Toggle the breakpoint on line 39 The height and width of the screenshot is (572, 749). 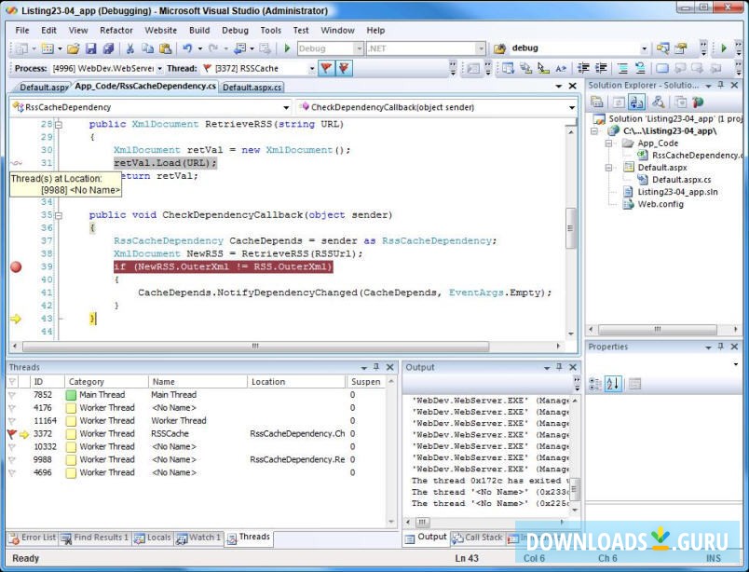tap(16, 266)
